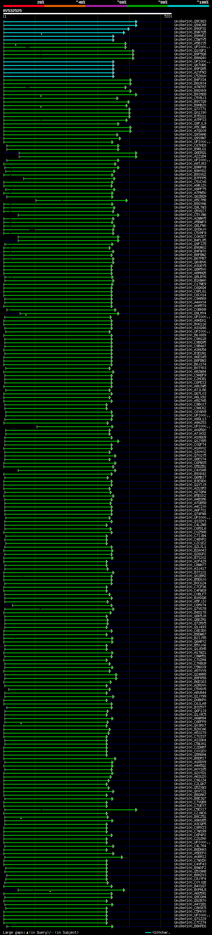Viewport: 212px width, 935px height.
Task: Select UniRef100_Q8LFN0 entry
Action: click(x=190, y=226)
